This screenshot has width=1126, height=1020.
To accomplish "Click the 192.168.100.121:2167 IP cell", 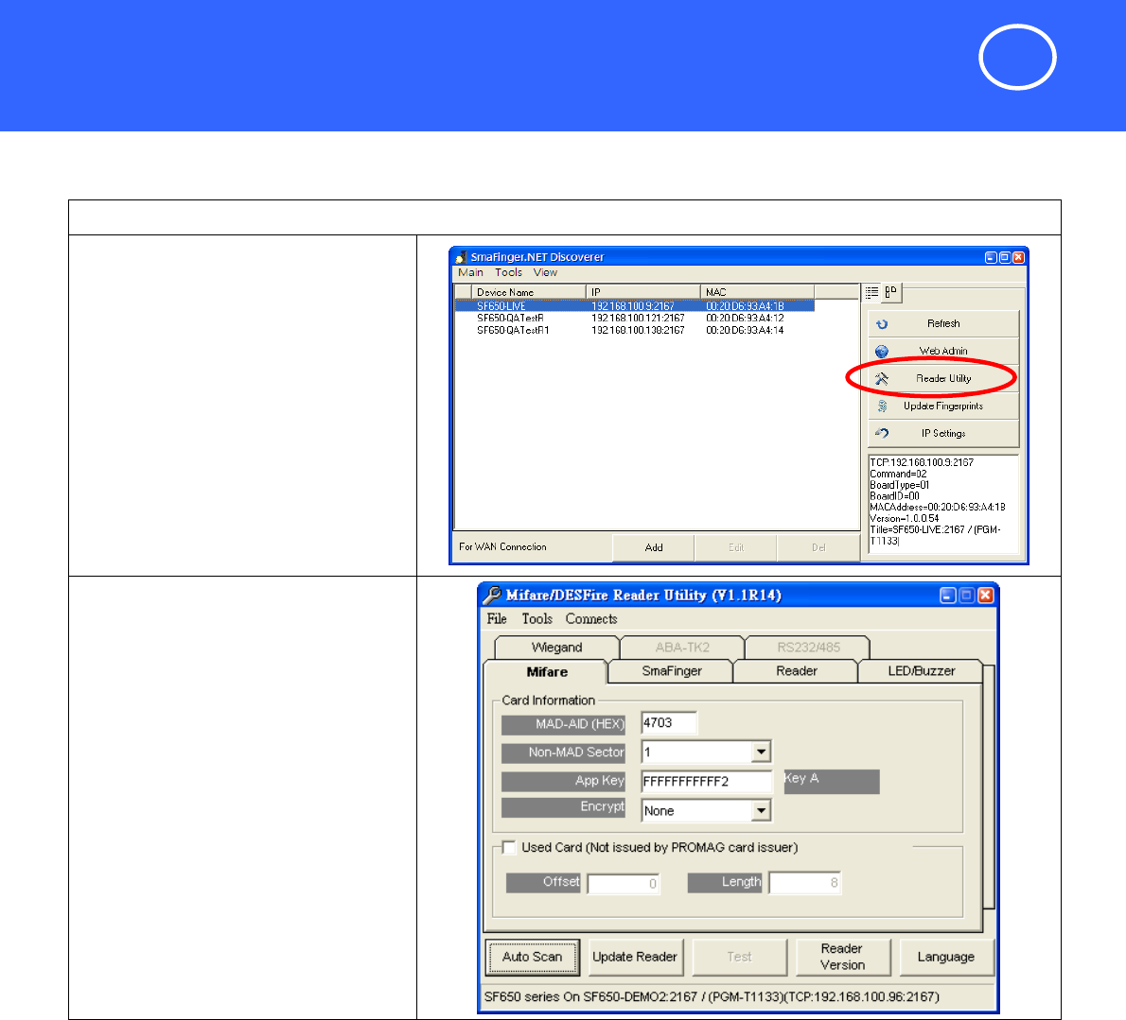I will (638, 318).
